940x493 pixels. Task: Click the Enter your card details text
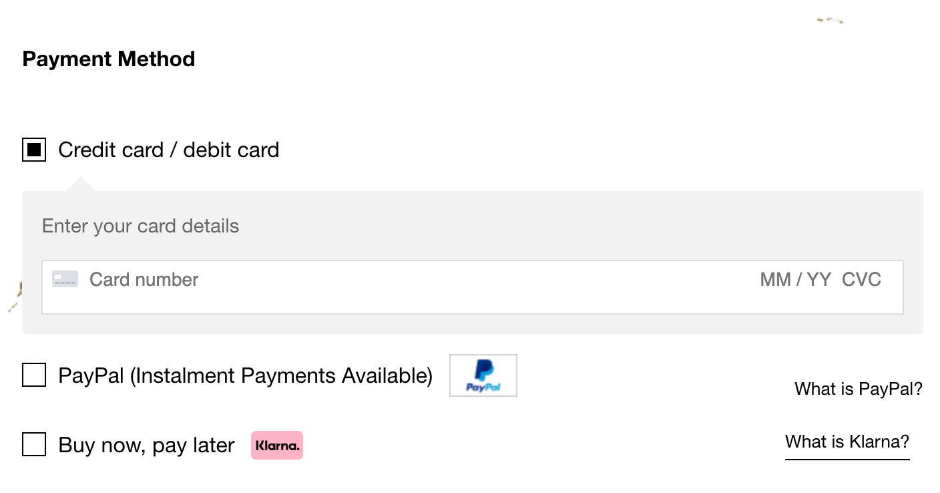point(140,226)
